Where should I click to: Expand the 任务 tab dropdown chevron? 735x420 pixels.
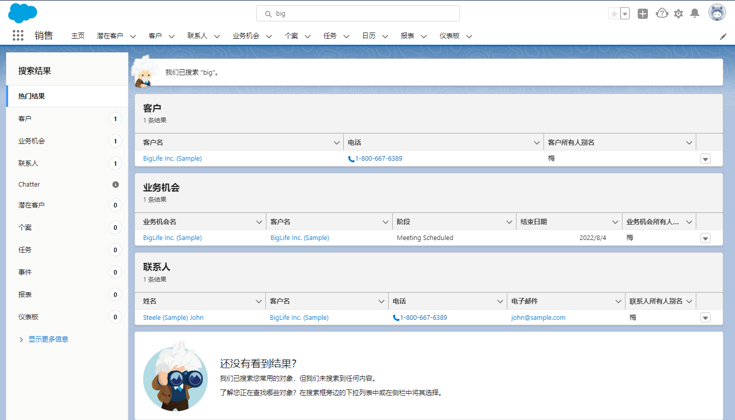(x=346, y=36)
